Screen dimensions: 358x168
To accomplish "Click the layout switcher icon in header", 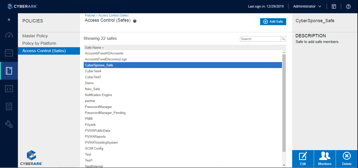I will (x=334, y=6).
